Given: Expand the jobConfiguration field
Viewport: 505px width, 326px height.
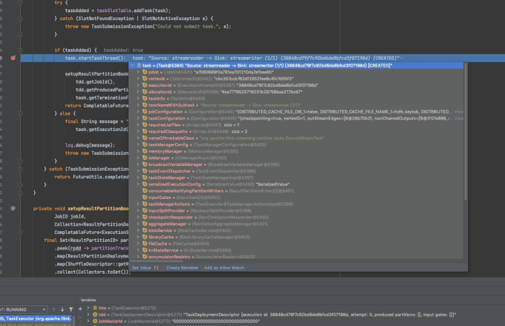Looking at the screenshot, I should (138, 112).
